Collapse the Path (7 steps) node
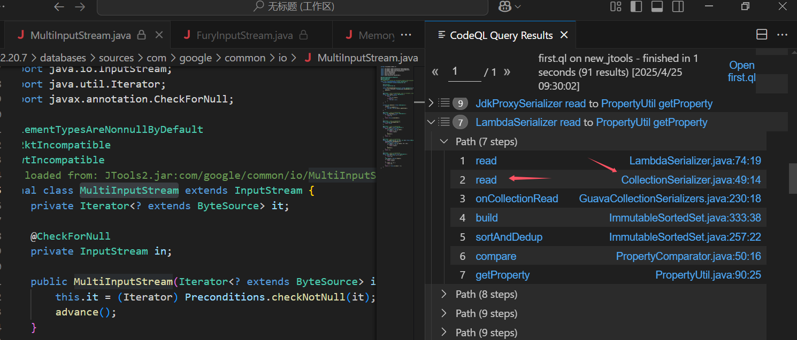The width and height of the screenshot is (797, 340). coord(443,141)
